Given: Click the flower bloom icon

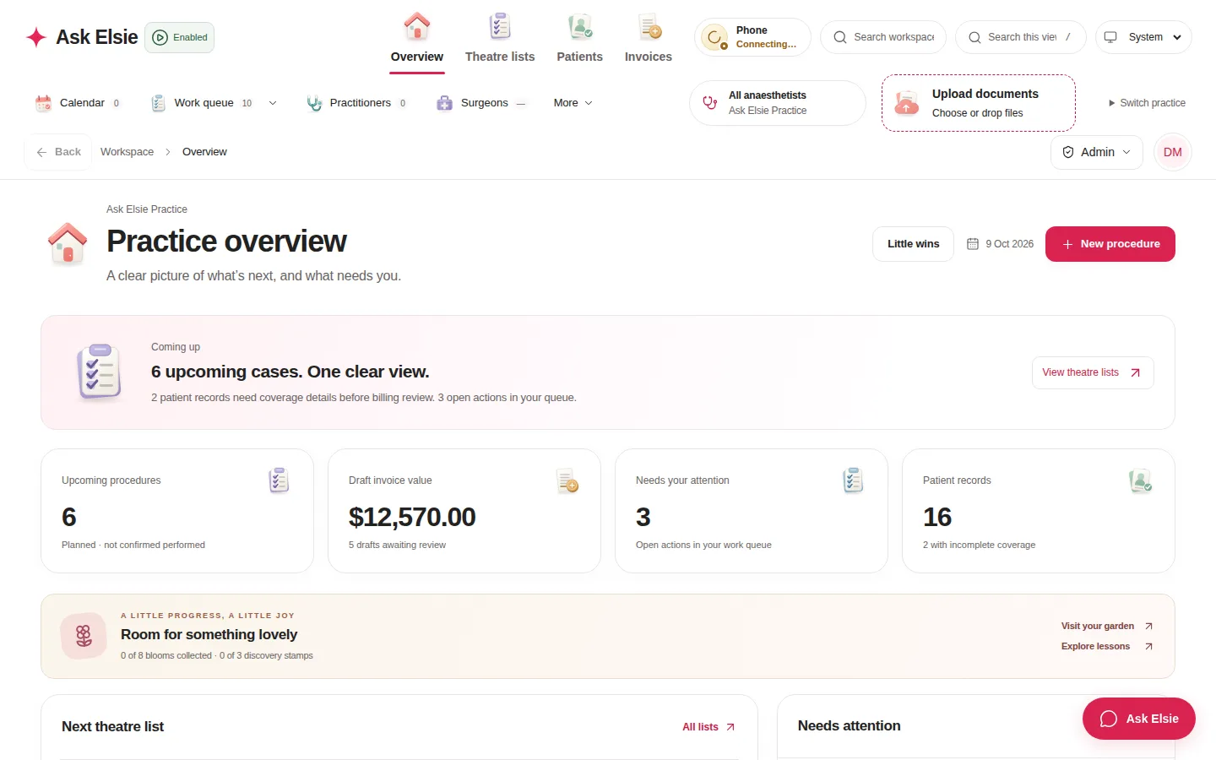Looking at the screenshot, I should (x=84, y=636).
